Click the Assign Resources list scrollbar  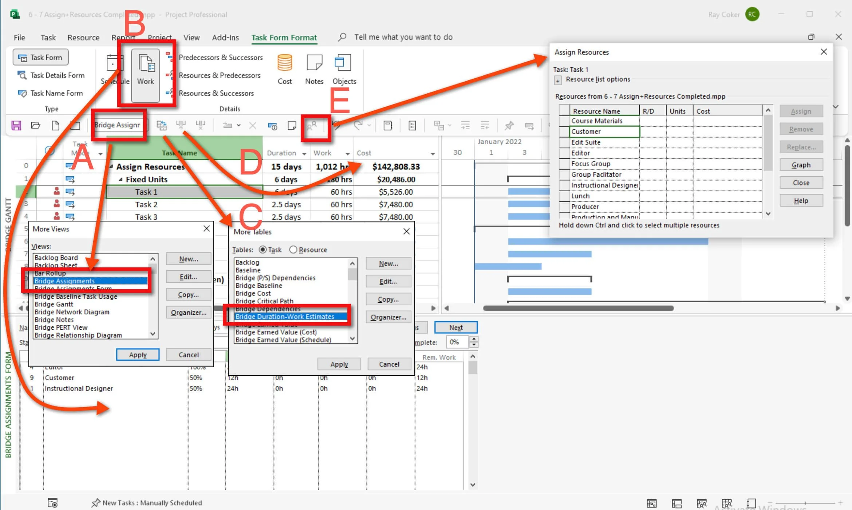[x=768, y=143]
